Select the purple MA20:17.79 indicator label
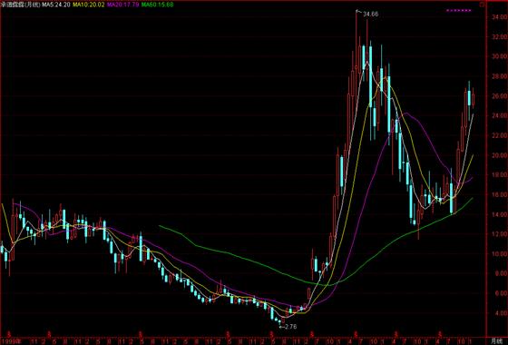508x345 pixels. click(123, 5)
